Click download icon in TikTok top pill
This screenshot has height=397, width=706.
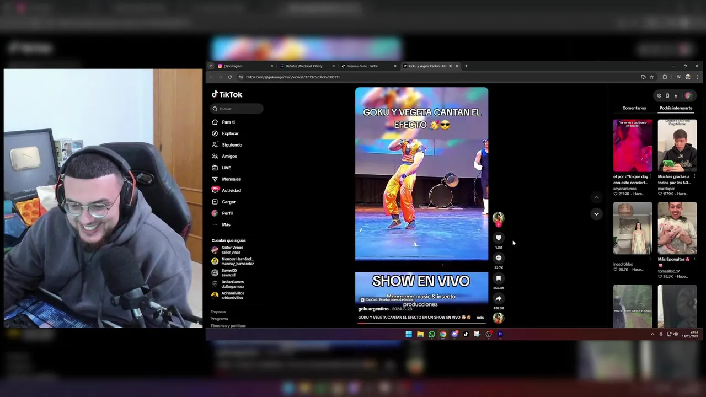click(x=676, y=96)
